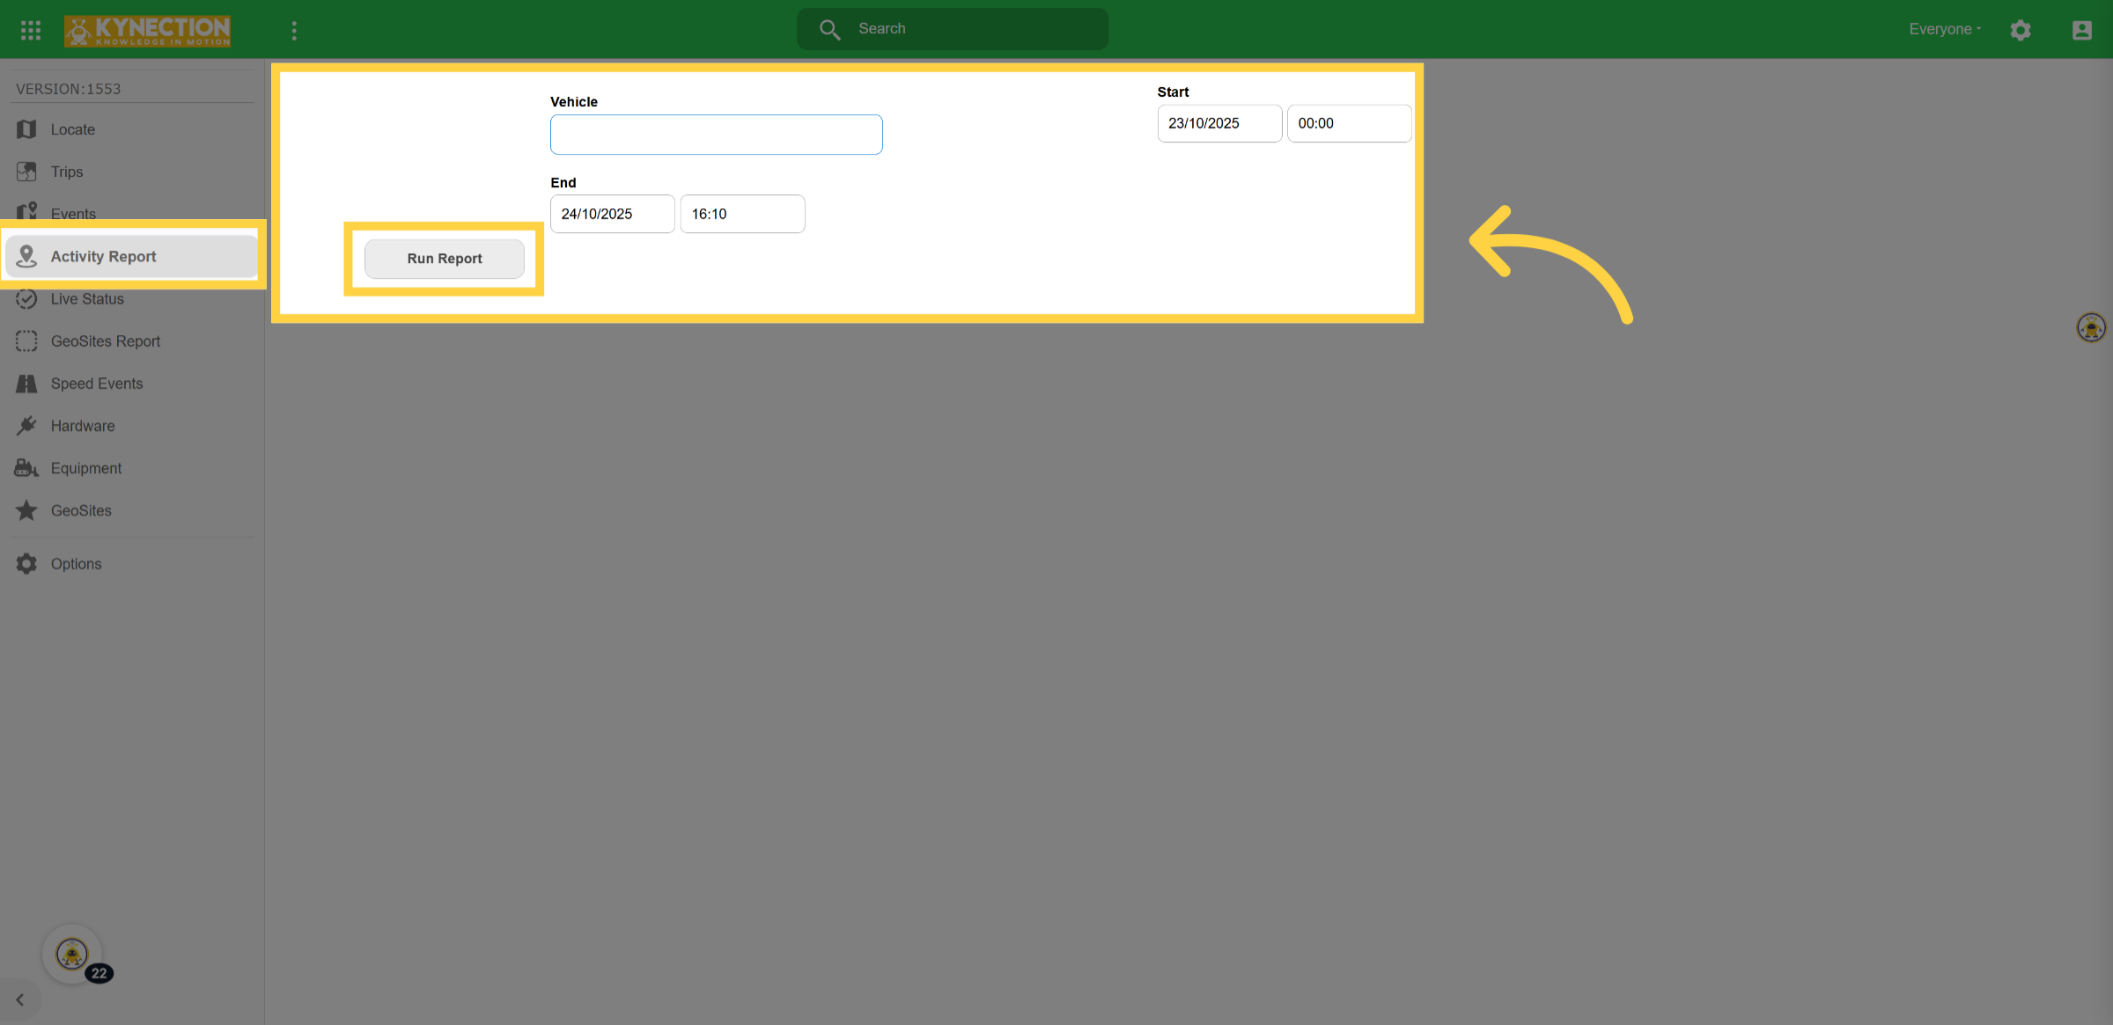Expand the Everyone group dropdown
The height and width of the screenshot is (1025, 2113).
1945,29
